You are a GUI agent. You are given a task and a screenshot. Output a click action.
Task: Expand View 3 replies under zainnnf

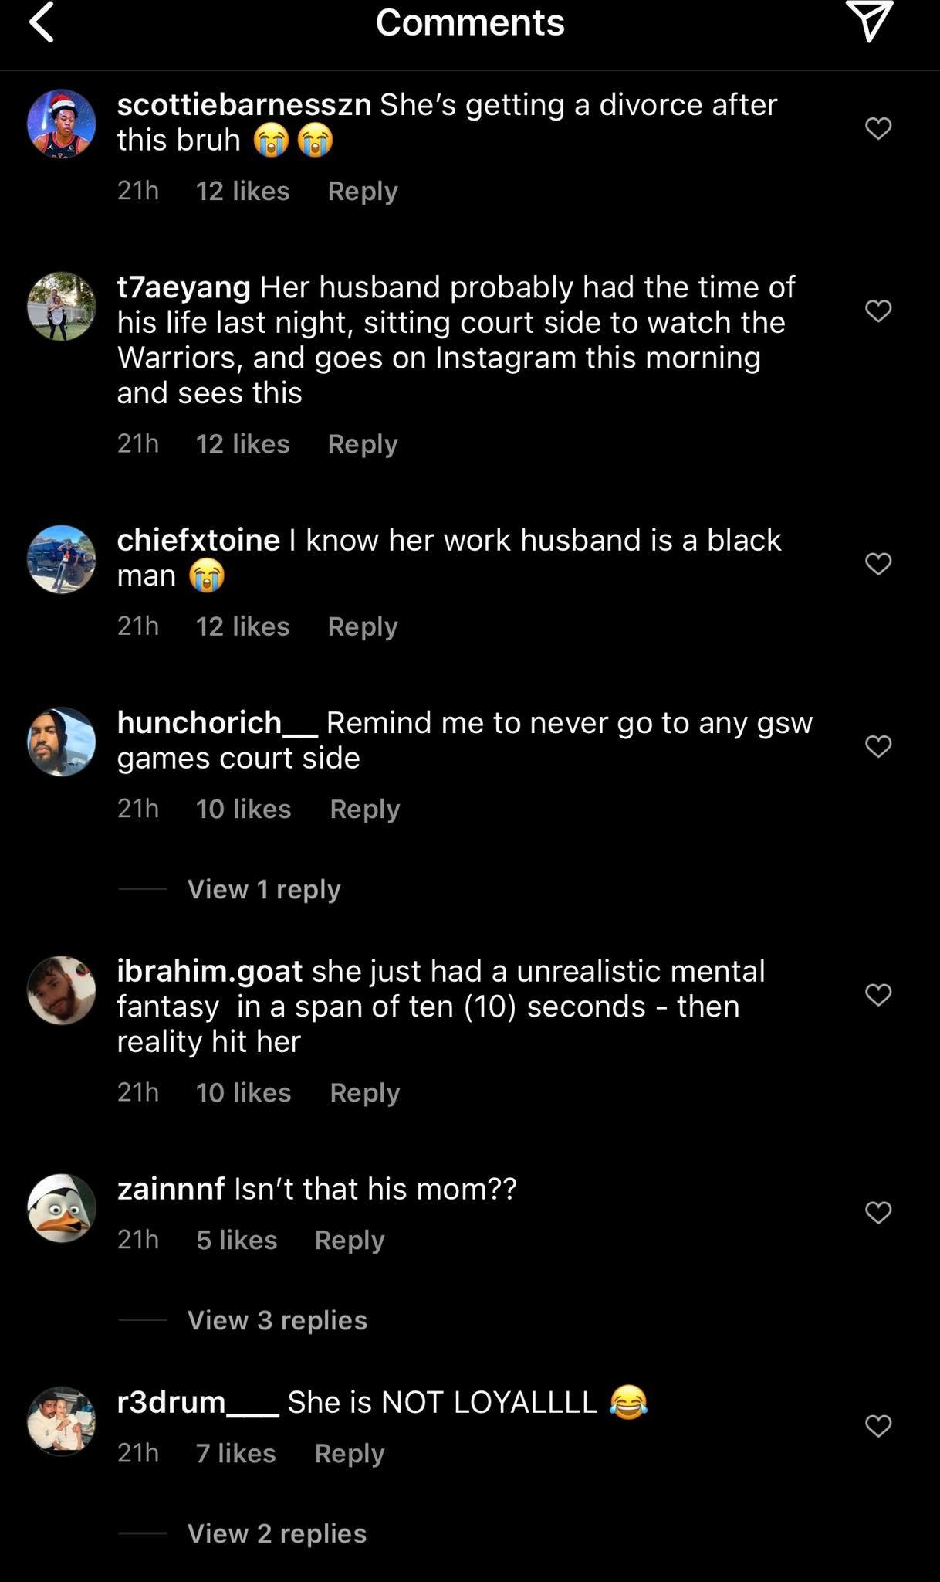click(x=277, y=1320)
